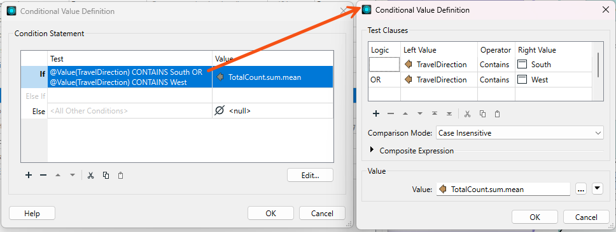Open the Value editor ellipsis button
616x232 pixels.
point(581,190)
